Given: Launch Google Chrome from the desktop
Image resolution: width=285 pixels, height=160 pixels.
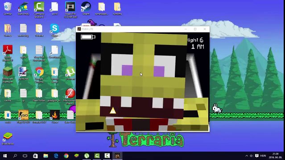Looking at the screenshot, I should [x=39, y=75].
